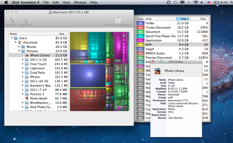Click the Final Touch folder icon
Image resolution: width=233 pixels, height=143 pixels.
[x=27, y=64]
